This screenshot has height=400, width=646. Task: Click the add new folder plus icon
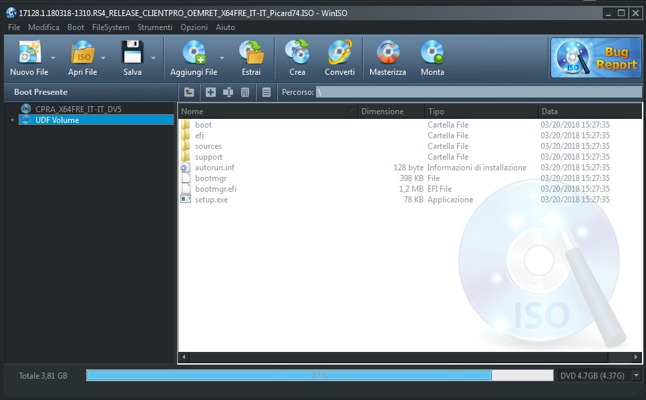coord(210,92)
